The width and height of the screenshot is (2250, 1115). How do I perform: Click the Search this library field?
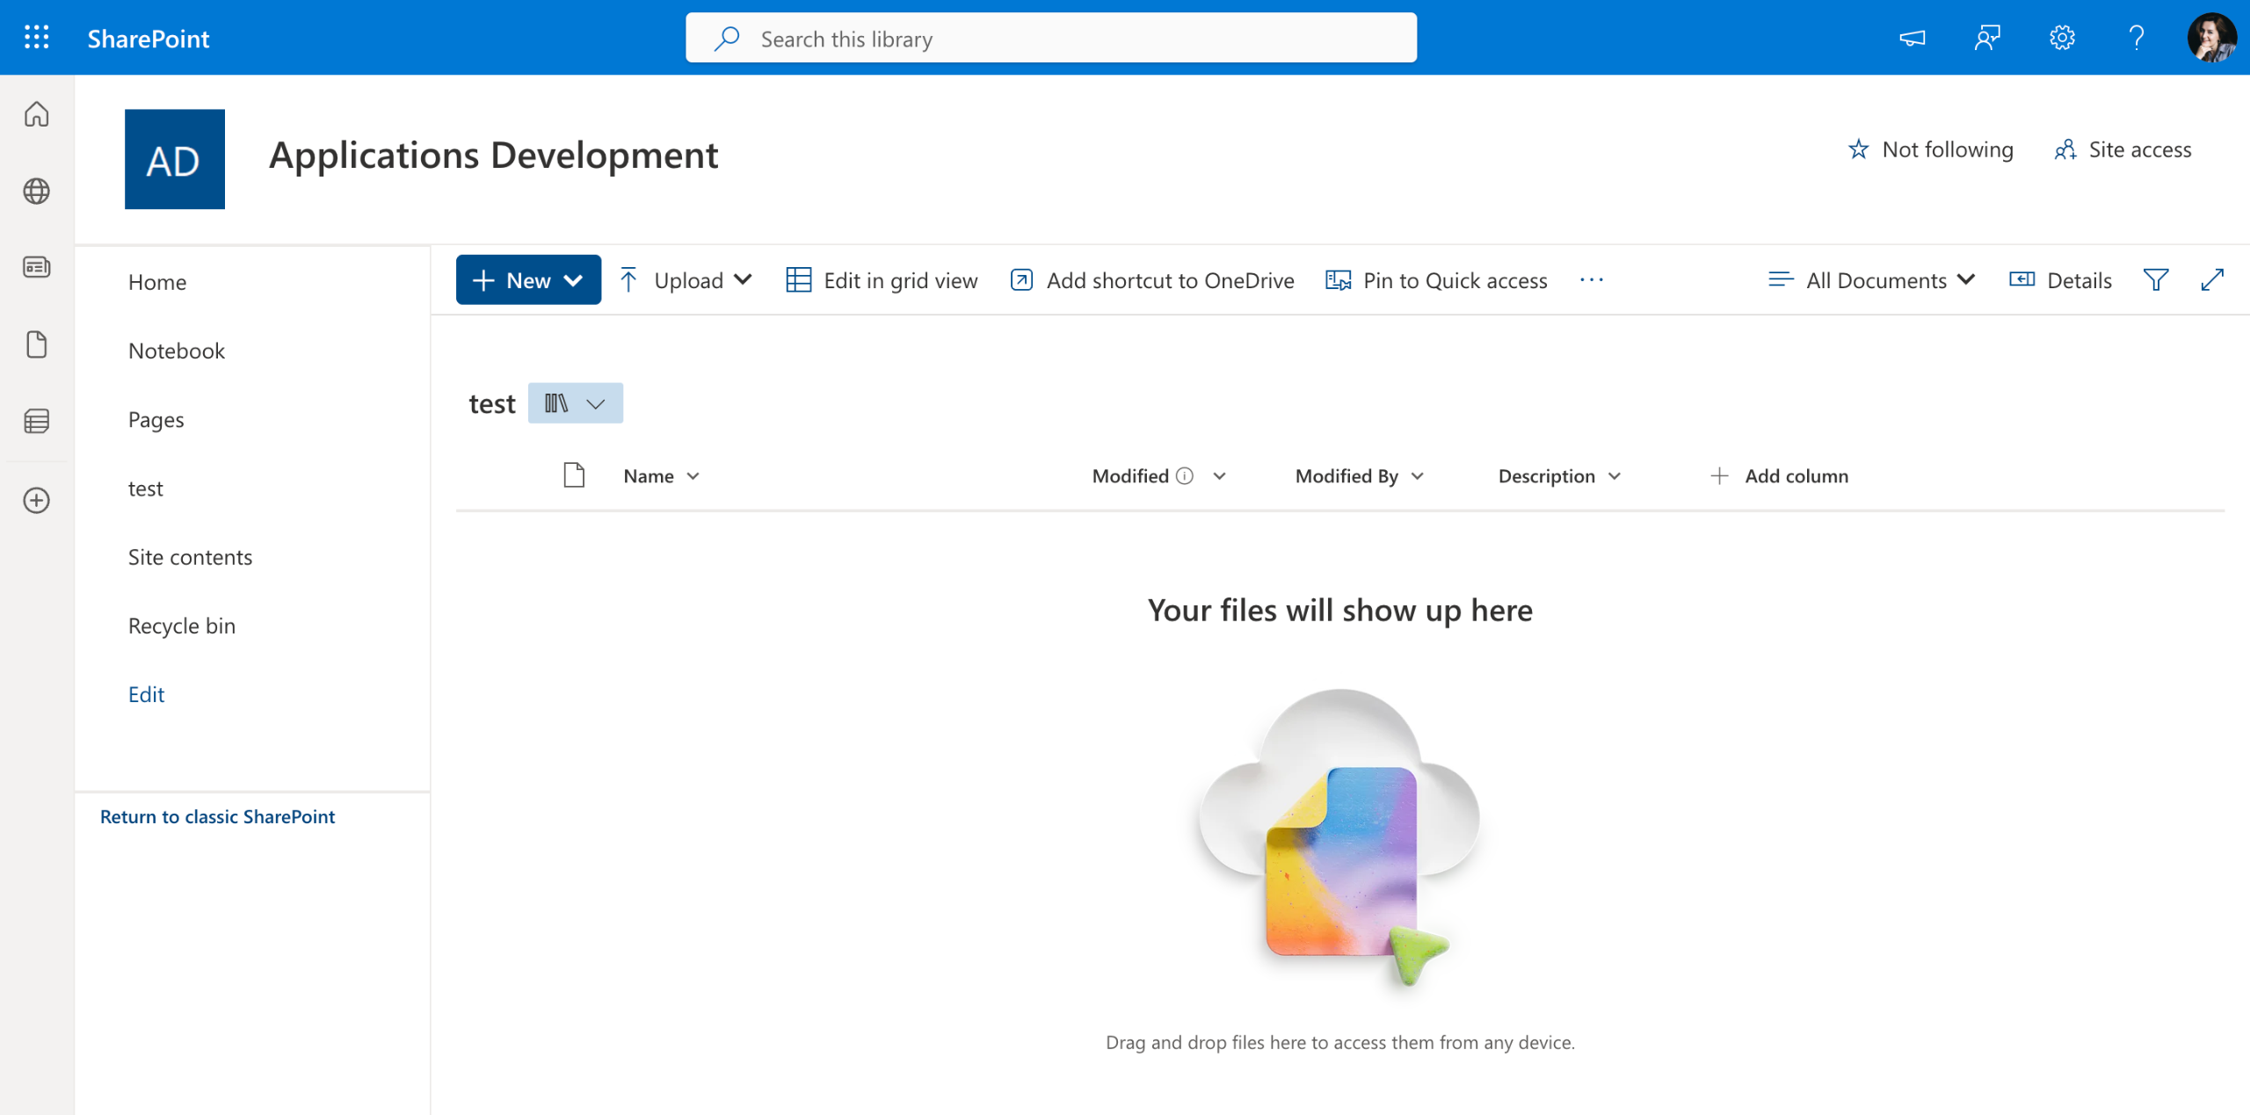click(x=1050, y=39)
